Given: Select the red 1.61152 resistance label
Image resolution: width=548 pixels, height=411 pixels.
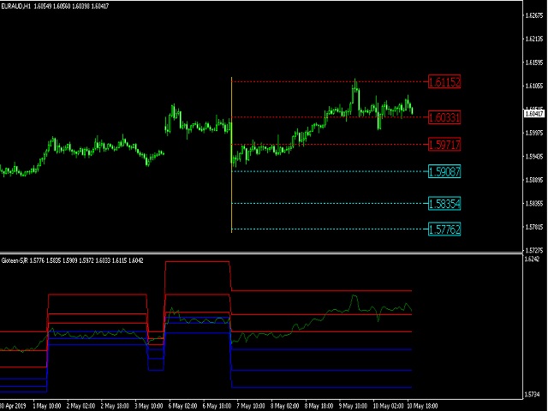Looking at the screenshot, I should coord(444,82).
